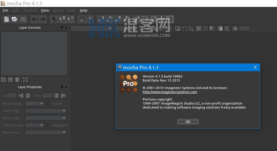This screenshot has height=151, width=277.
Task: Open the Track LP menu
Action: coord(30,10)
